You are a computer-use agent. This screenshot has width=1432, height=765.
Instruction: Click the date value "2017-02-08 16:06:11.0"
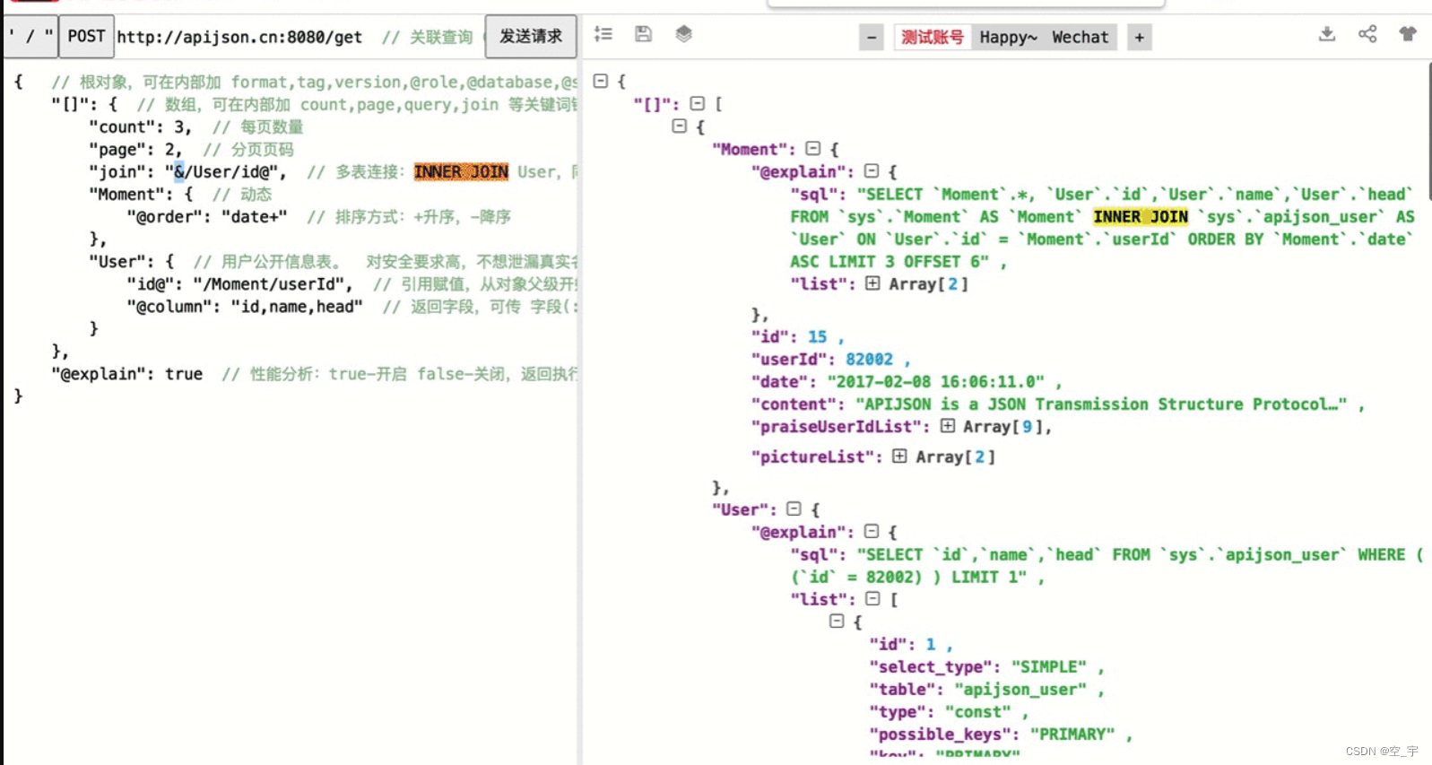pyautogui.click(x=935, y=382)
